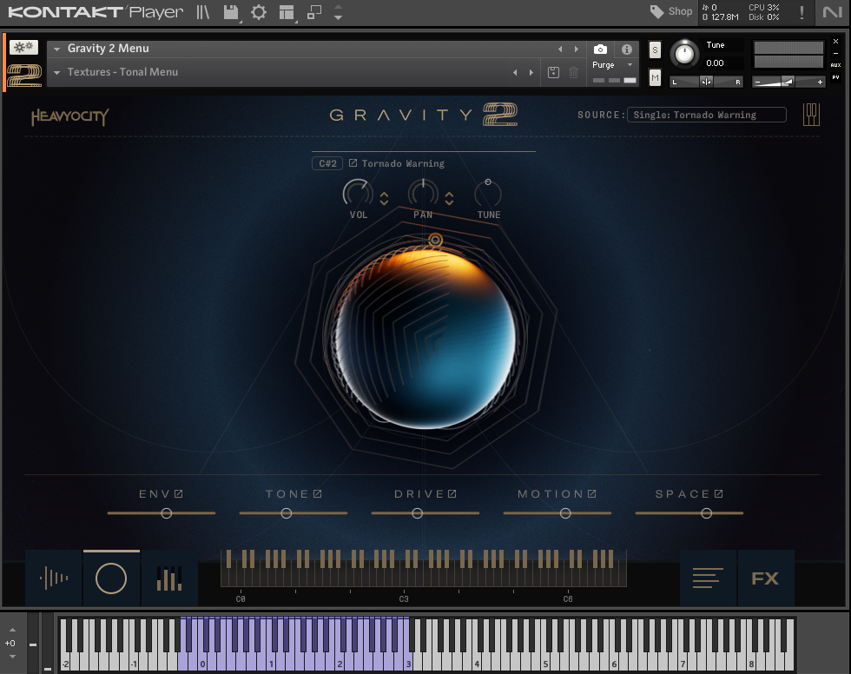The image size is (851, 674).
Task: Click the VOL knob
Action: 358,193
